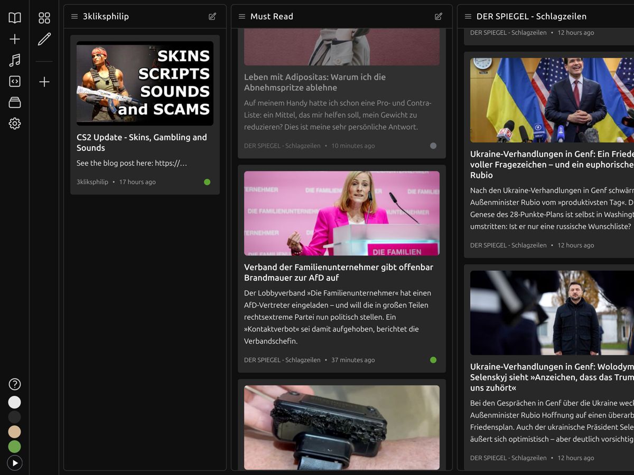634x475 pixels.
Task: Select the pencil edit icon in second sidebar
Action: coord(44,39)
